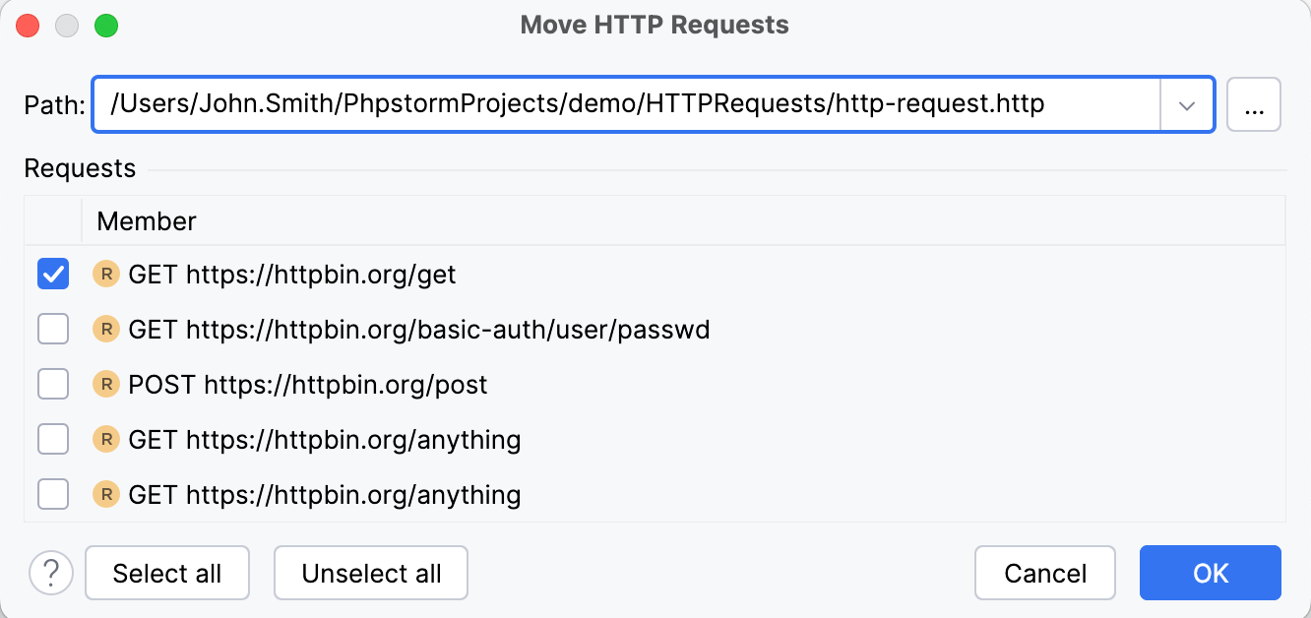The height and width of the screenshot is (618, 1311).
Task: Enable the first anything request checkbox
Action: coord(53,440)
